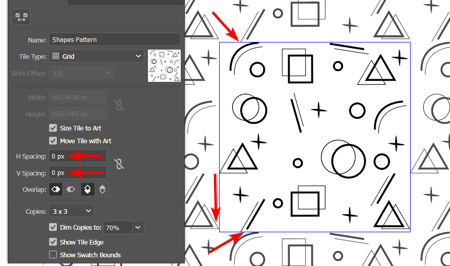
Task: Click the Brick Offset 1/2 dropdown
Action: coord(81,73)
